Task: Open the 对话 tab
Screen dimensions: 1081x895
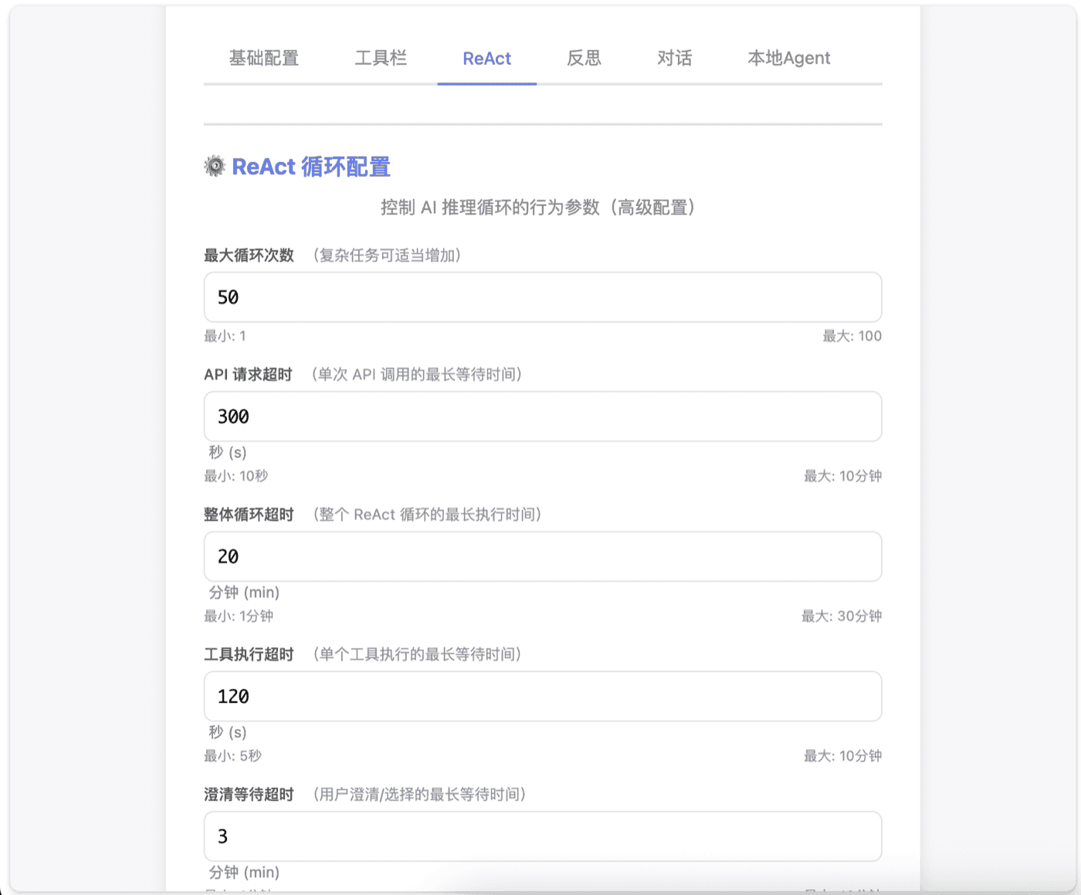Action: 675,59
